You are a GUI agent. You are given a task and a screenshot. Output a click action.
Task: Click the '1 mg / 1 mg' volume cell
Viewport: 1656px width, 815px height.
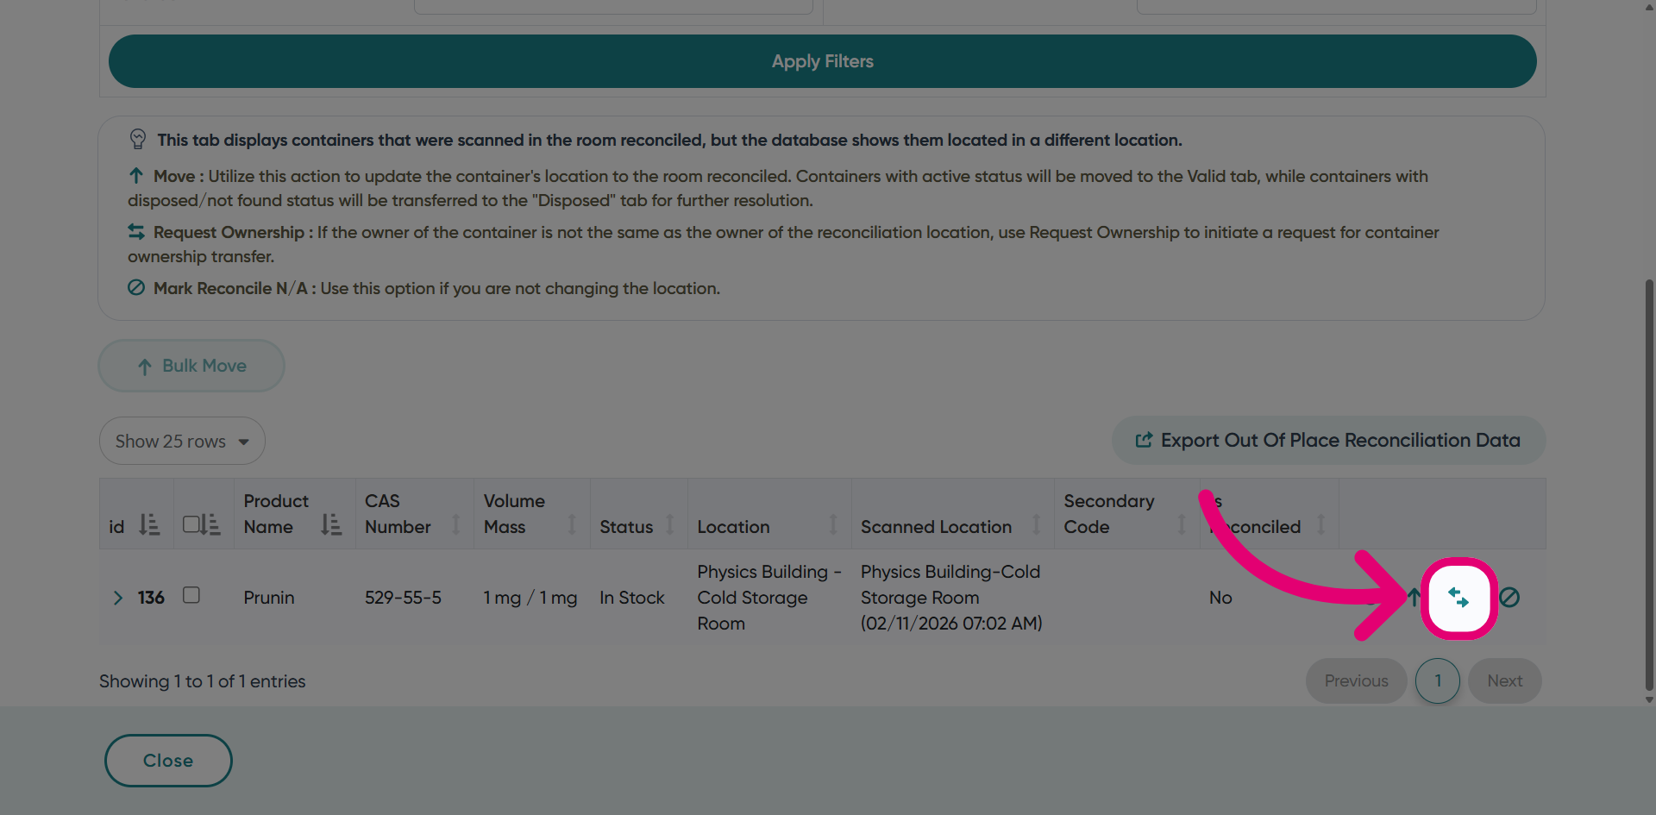point(530,598)
